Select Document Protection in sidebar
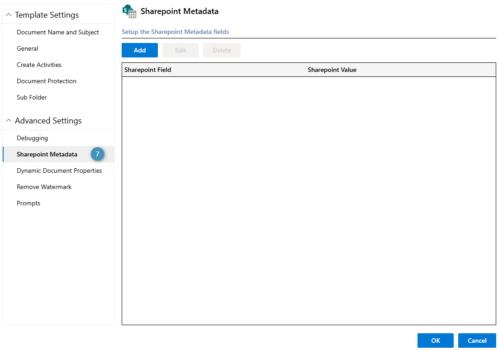 47,81
